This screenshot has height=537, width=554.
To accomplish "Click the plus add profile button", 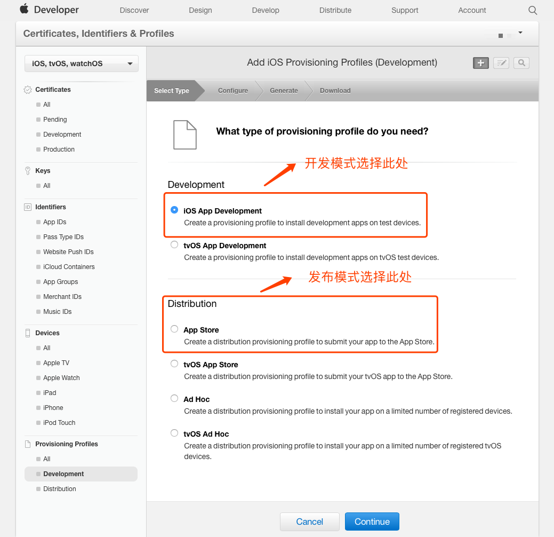I will coord(480,63).
